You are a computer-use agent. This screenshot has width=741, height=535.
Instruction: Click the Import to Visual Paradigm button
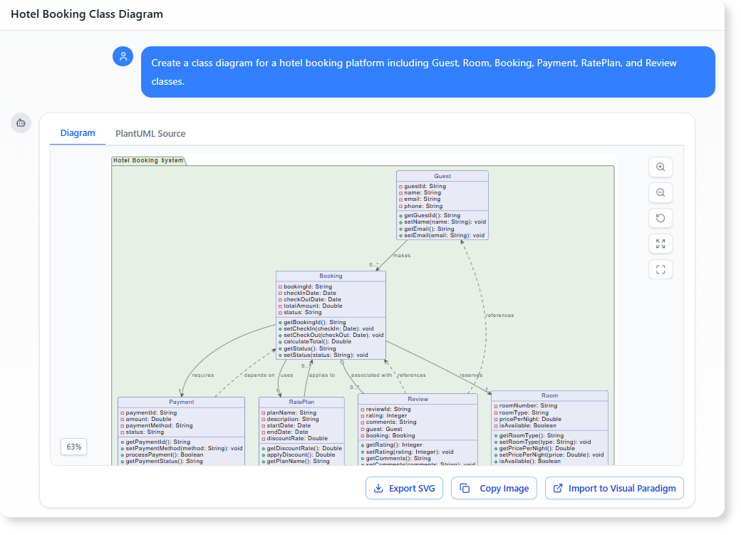[614, 488]
